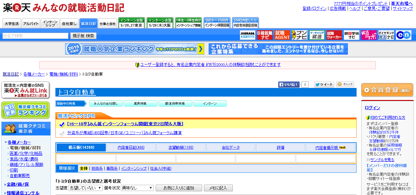The image size is (416, 195).
Task: Click インターン feature button
Action: click(x=210, y=104)
